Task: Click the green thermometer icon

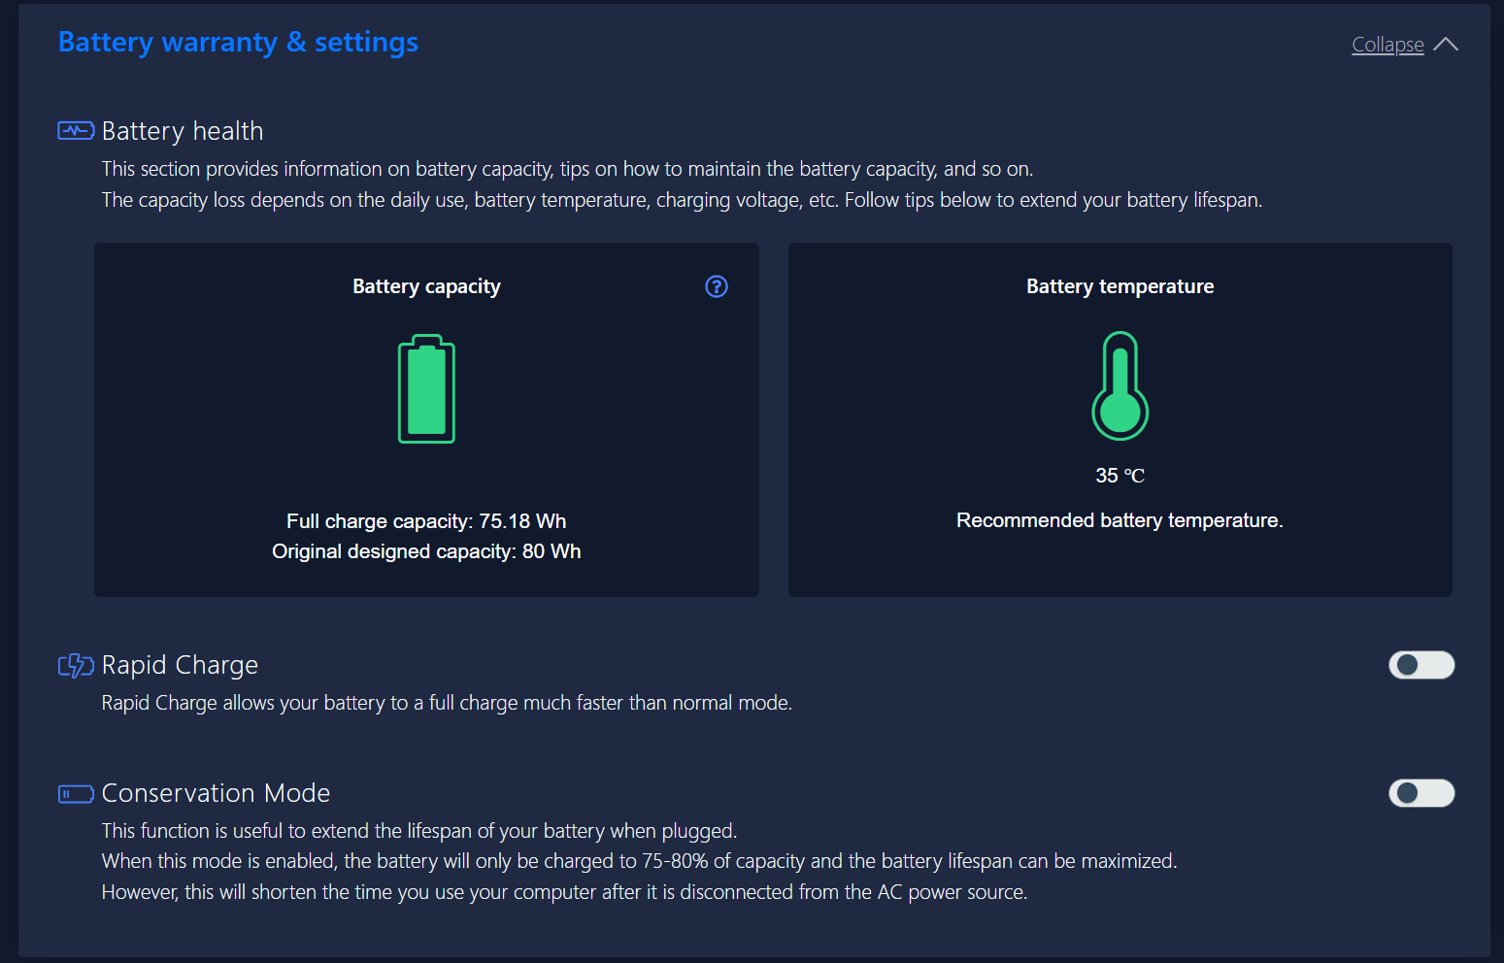Action: click(1120, 386)
